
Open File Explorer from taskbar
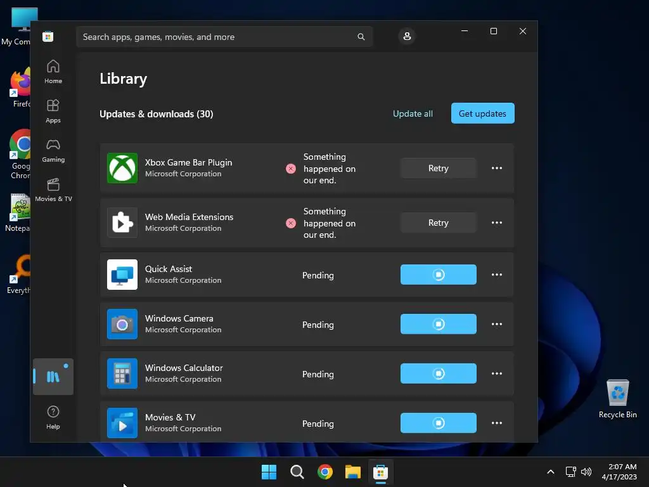tap(353, 472)
